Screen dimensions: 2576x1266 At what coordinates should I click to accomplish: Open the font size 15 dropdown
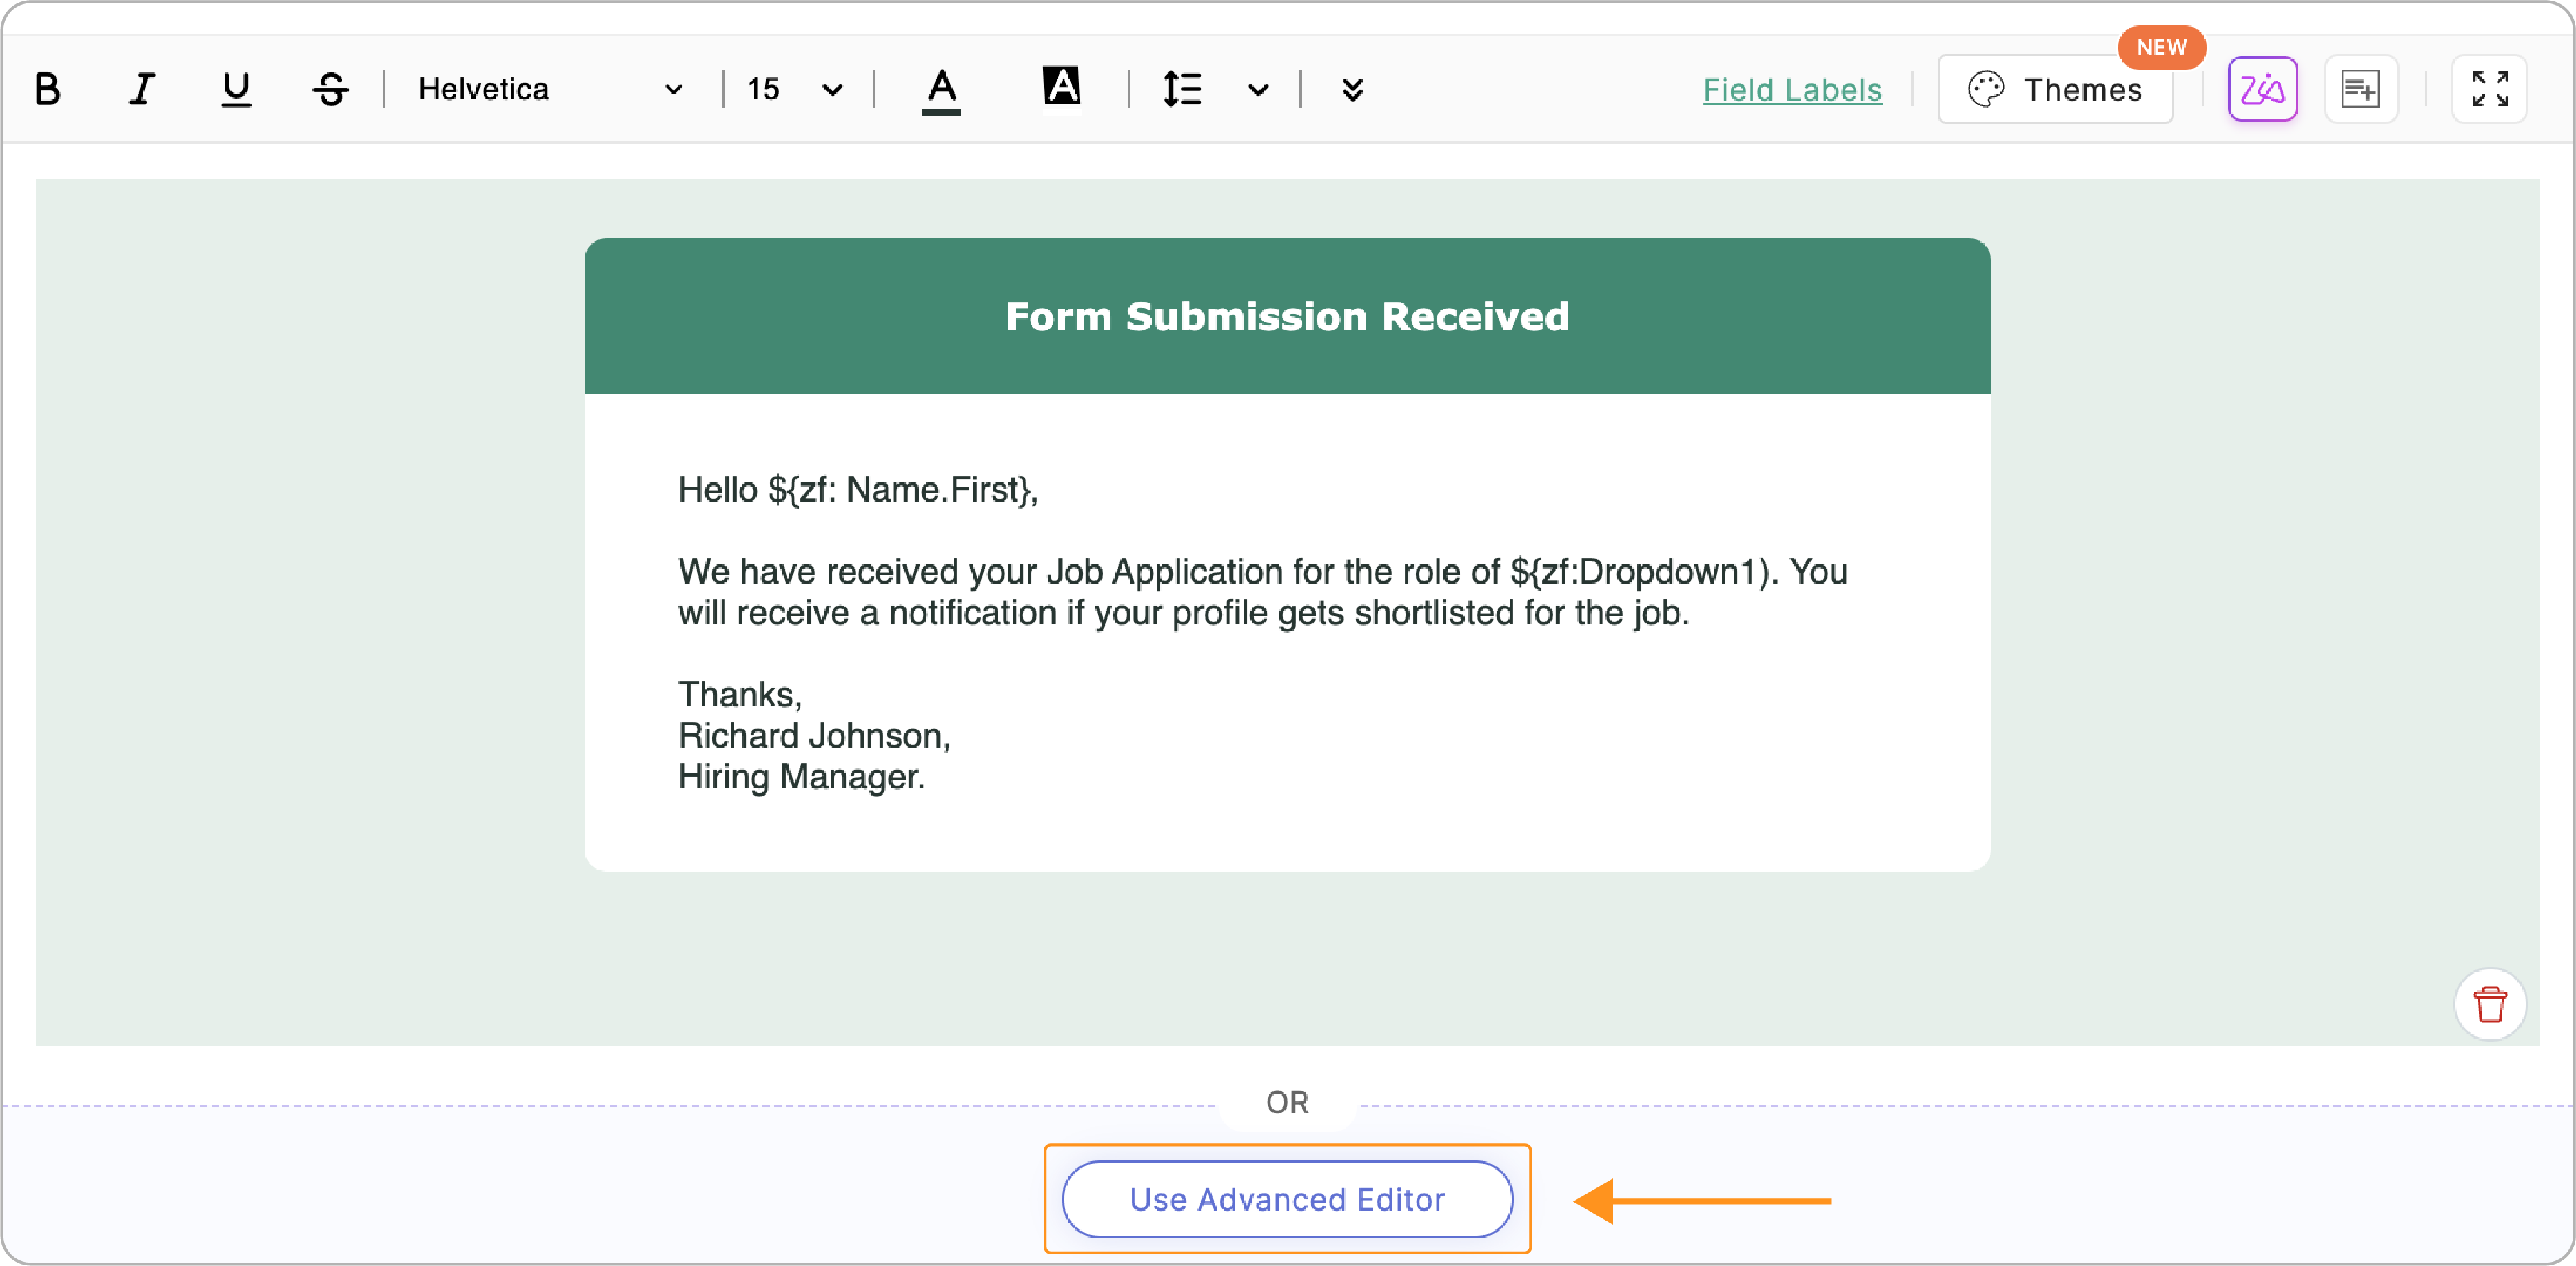pos(794,89)
